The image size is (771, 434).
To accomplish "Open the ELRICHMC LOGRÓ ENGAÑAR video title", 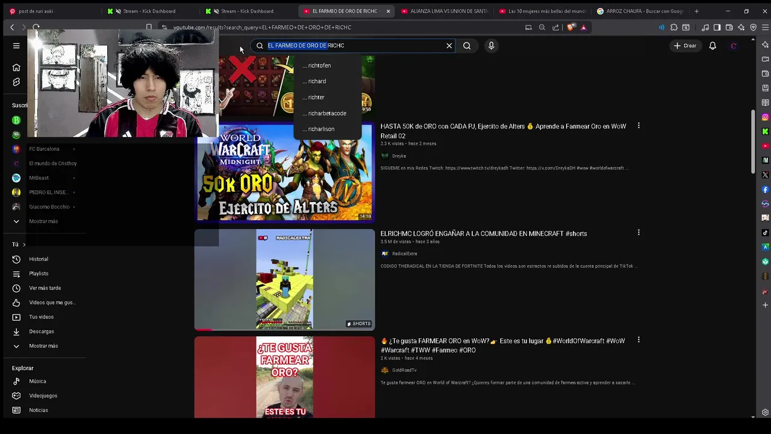I will [x=484, y=234].
